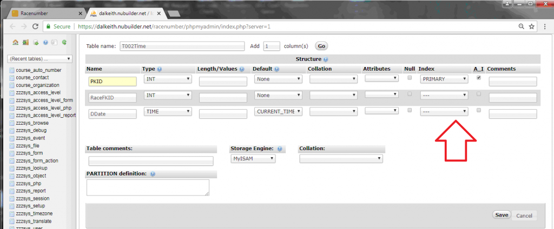Toggle Null checkbox for DDate row
554x229 pixels.
pos(410,110)
